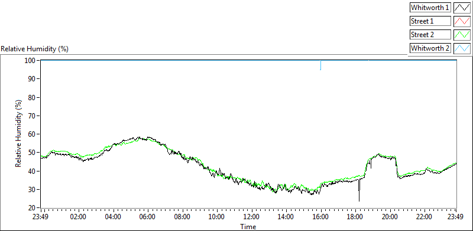The image size is (473, 231).
Task: Click the 20 value on humidity axis
Action: pos(32,208)
